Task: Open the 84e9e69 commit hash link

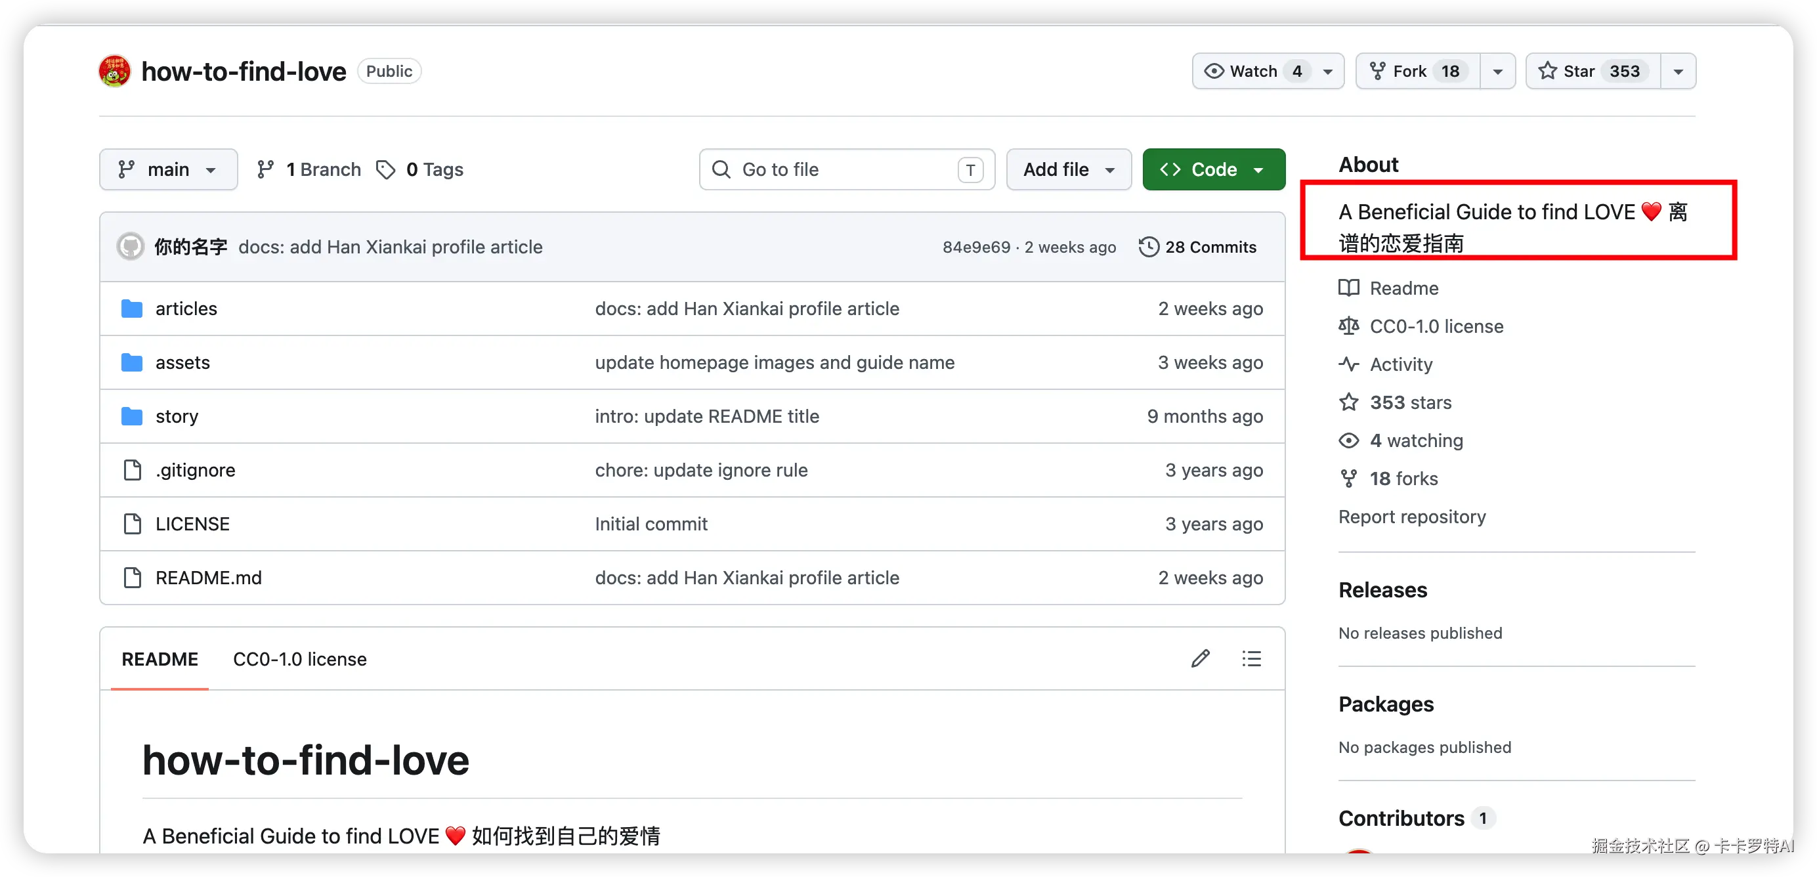Action: 976,247
